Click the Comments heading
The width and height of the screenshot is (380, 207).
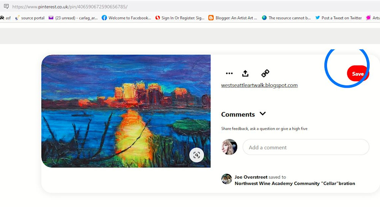click(x=238, y=114)
